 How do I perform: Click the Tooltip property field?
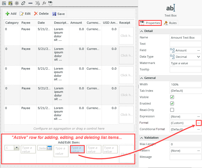pos(185,70)
